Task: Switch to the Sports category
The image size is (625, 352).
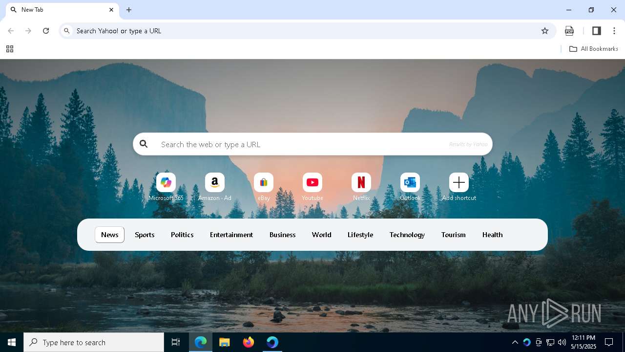Action: point(145,235)
